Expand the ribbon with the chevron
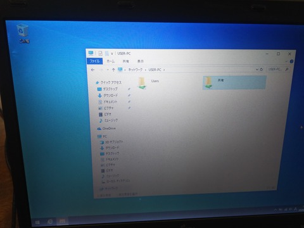The height and width of the screenshot is (228, 304). point(286,61)
